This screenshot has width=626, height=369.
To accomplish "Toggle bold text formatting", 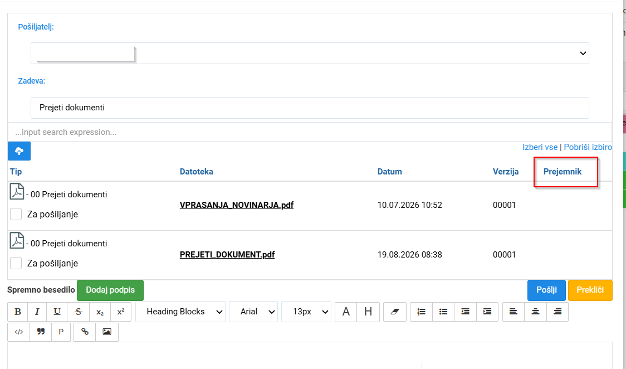I will 18,312.
